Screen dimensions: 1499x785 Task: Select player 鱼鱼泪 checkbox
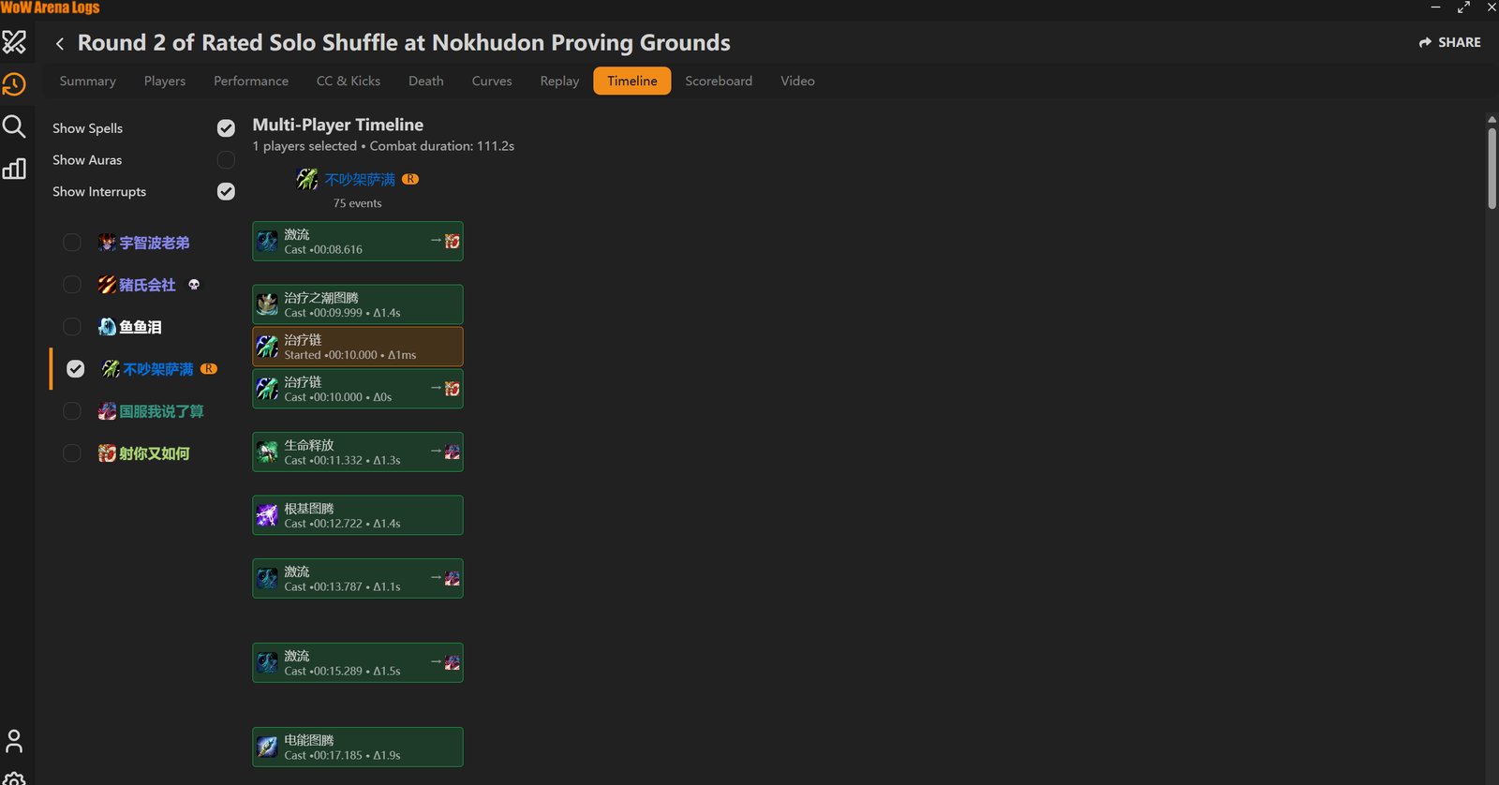(72, 327)
